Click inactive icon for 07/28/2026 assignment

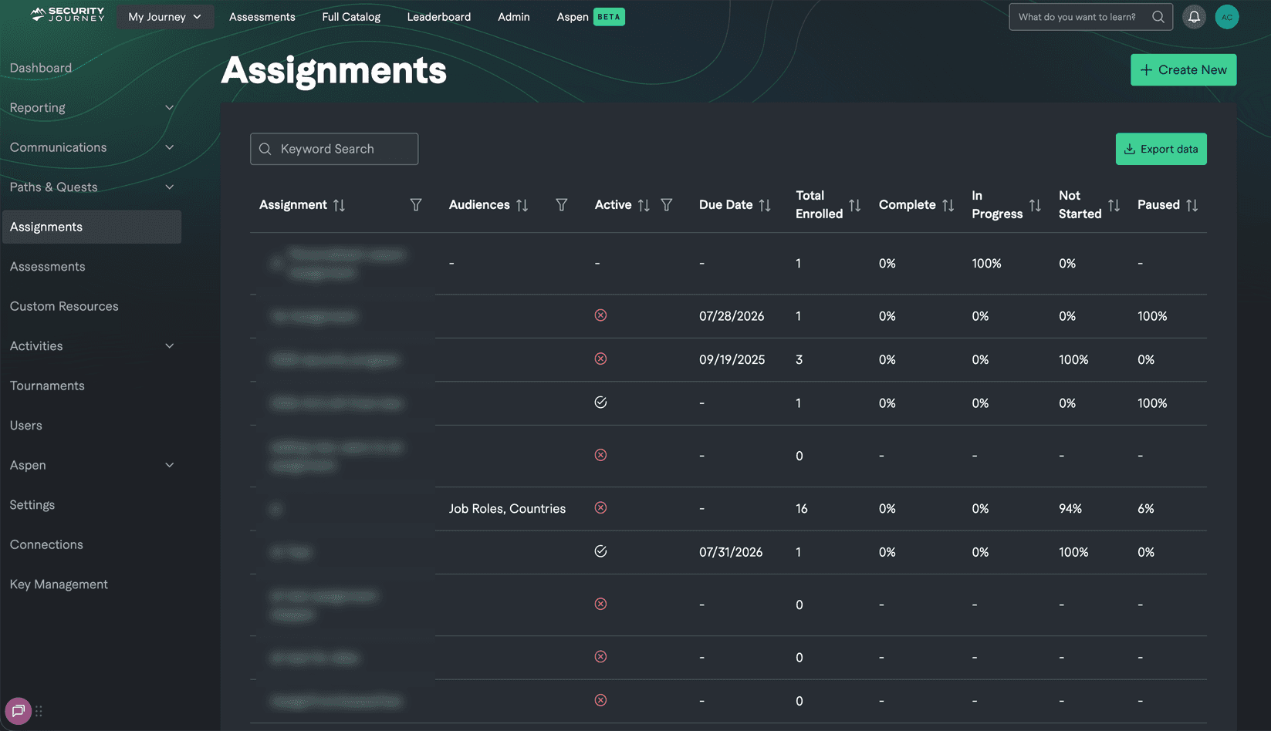600,315
